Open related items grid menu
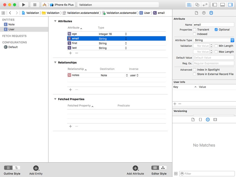This screenshot has width=236, height=177. 3,13
